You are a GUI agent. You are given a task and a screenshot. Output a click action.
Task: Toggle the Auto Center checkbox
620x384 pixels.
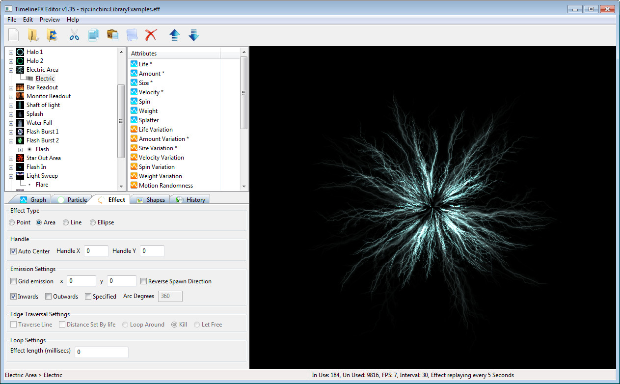(14, 251)
